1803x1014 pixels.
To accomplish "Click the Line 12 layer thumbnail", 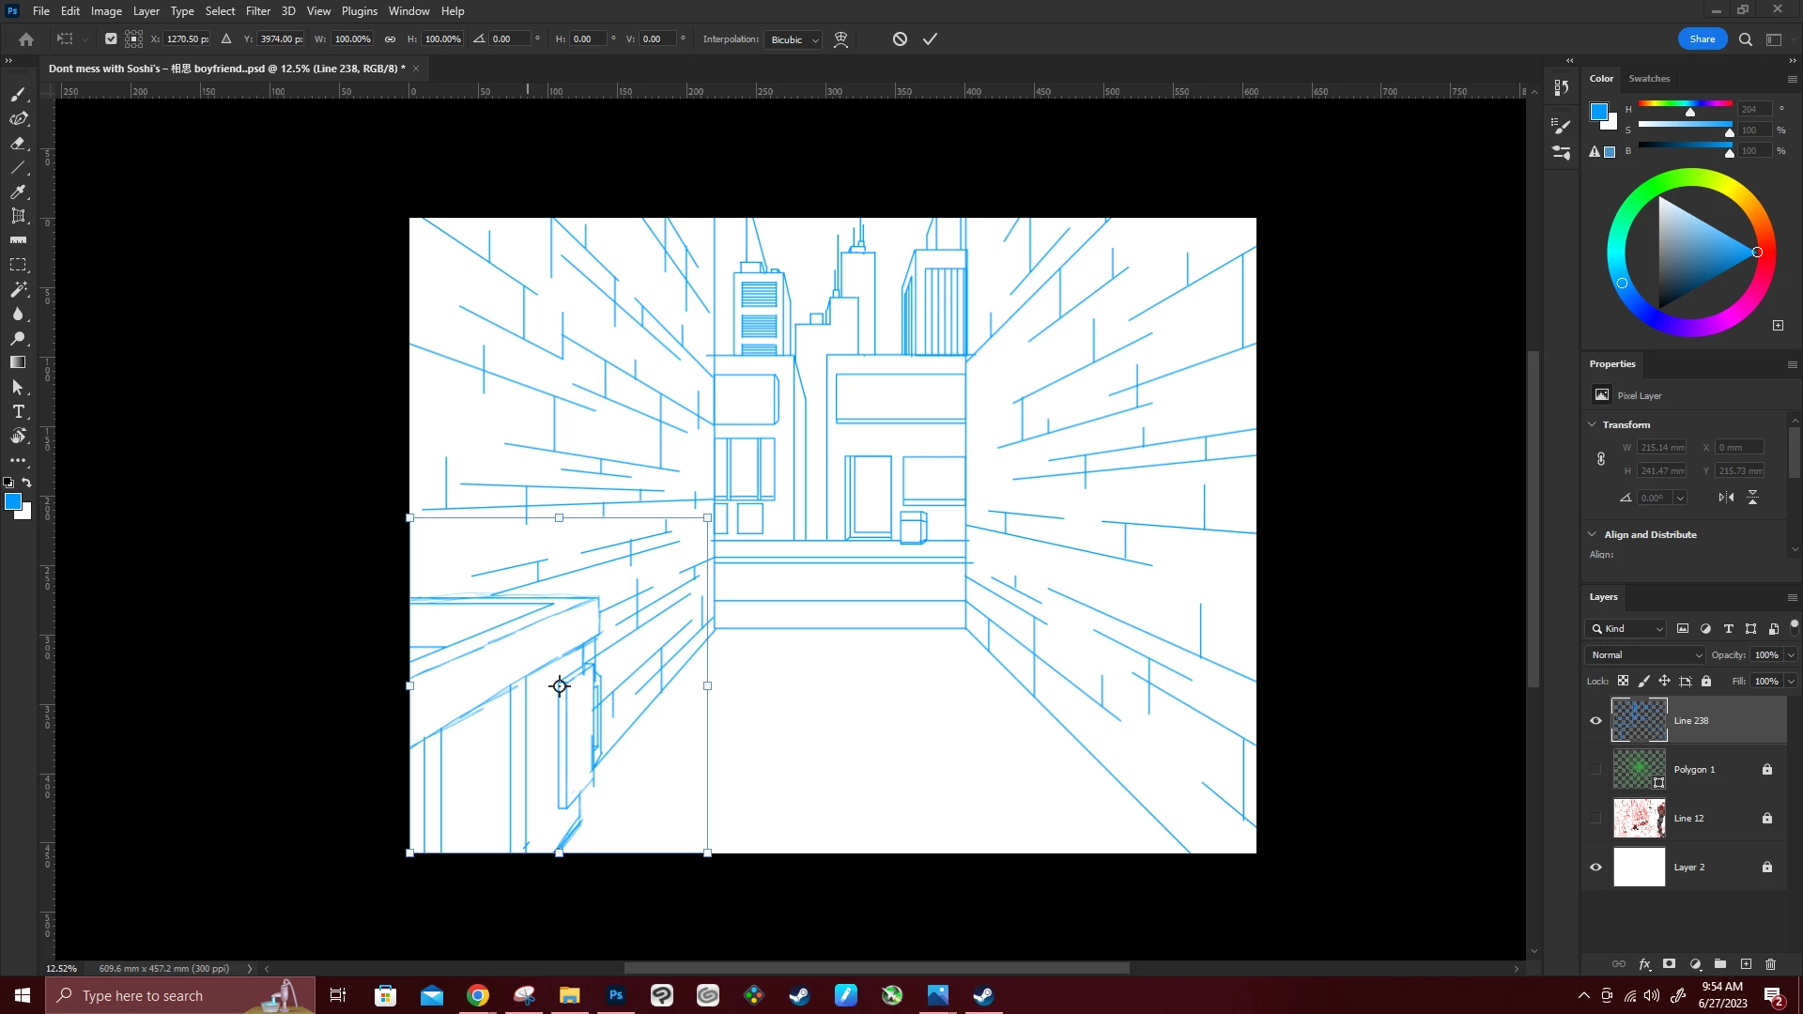I will tap(1639, 819).
